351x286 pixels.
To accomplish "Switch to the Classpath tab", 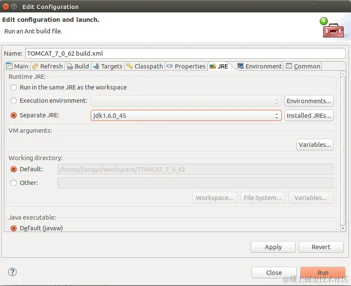I will 144,66.
